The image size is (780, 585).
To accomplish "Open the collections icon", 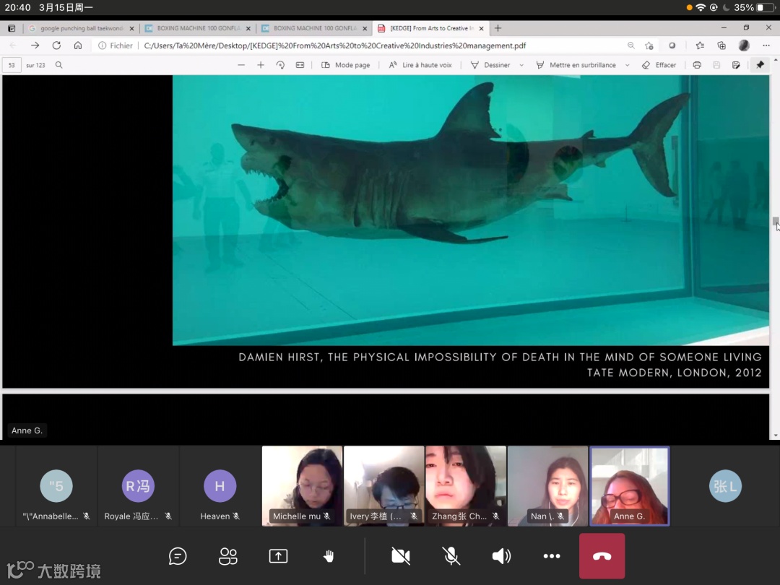I will point(721,45).
